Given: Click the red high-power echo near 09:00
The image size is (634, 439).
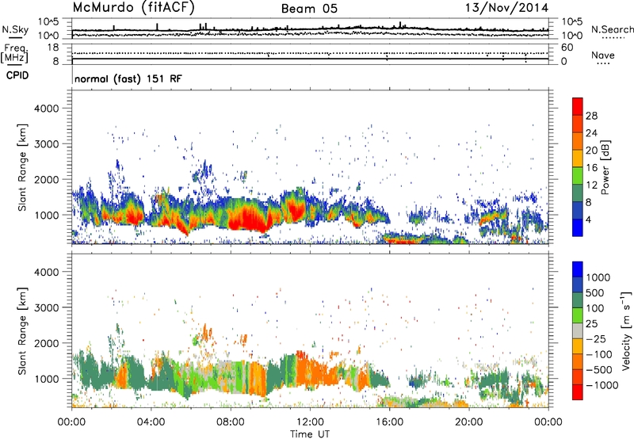Looking at the screenshot, I should (x=247, y=219).
